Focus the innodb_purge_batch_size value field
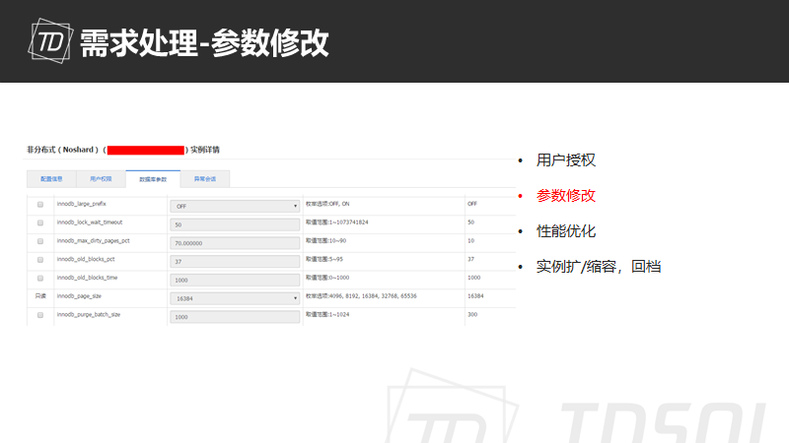This screenshot has height=443, width=789. click(235, 317)
